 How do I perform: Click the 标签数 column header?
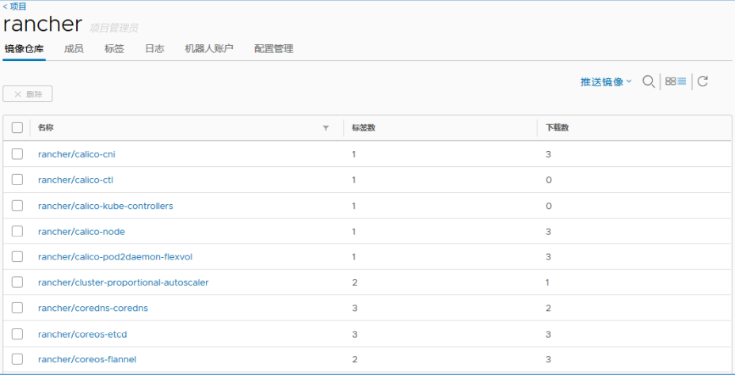pyautogui.click(x=364, y=128)
